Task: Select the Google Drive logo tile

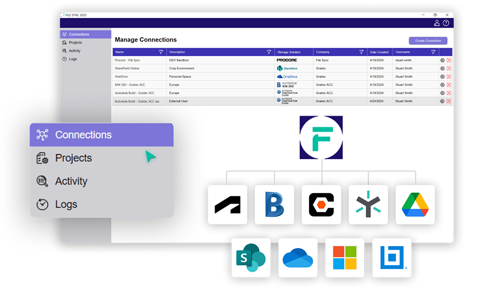Action: [x=415, y=205]
